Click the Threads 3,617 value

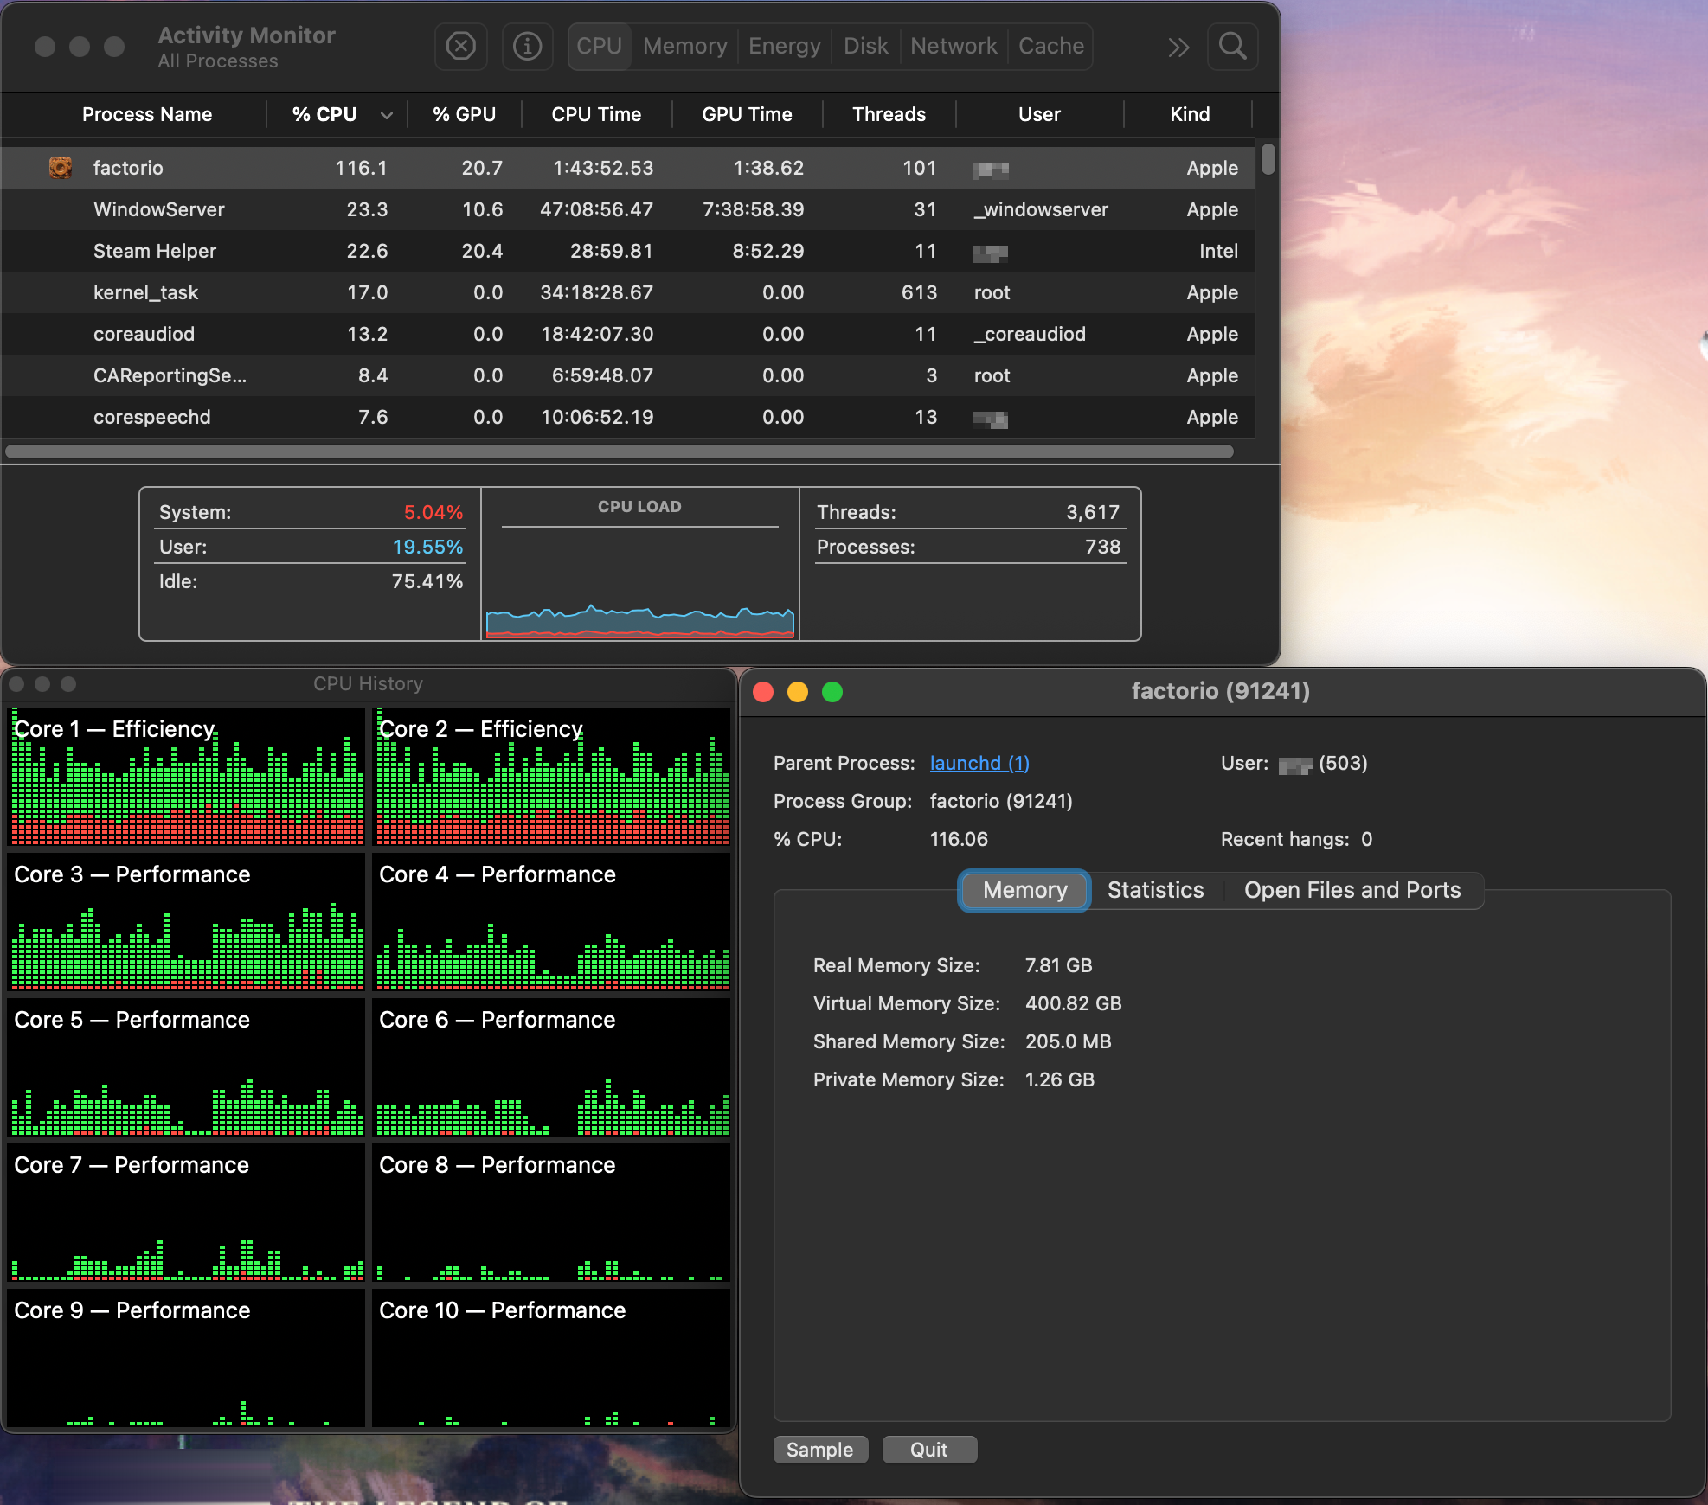(1093, 512)
